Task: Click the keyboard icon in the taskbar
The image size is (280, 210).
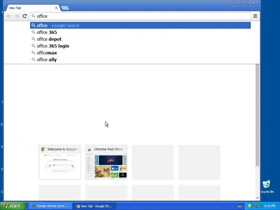Action: point(240,206)
